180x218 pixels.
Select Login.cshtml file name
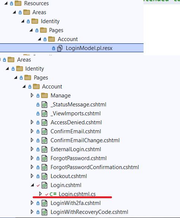66,185
